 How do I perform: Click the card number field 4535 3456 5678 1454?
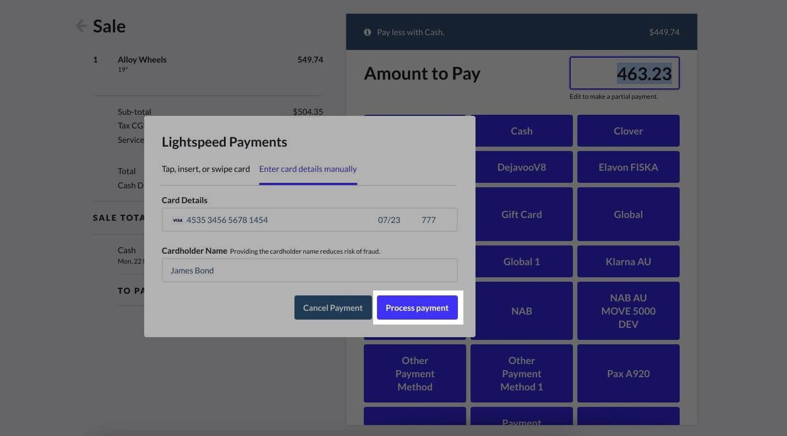pyautogui.click(x=227, y=220)
